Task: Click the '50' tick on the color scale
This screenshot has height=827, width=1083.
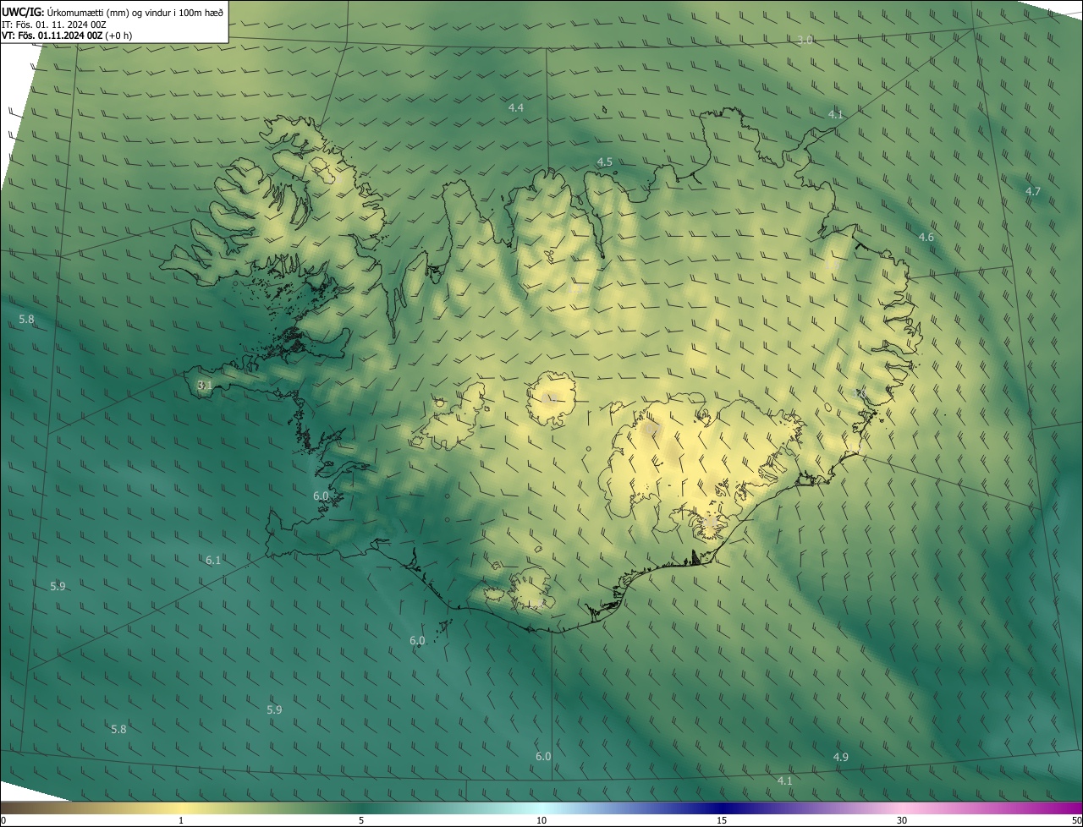Action: 1076,821
